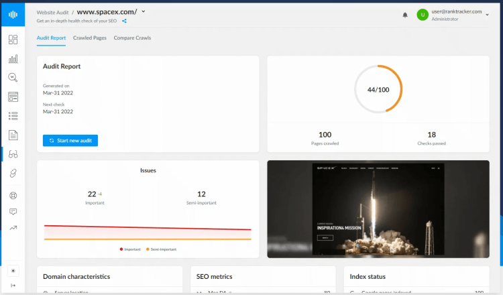Click the SpaceX website screenshot thumbnail
Image resolution: width=503 pixels, height=295 pixels.
point(378,209)
